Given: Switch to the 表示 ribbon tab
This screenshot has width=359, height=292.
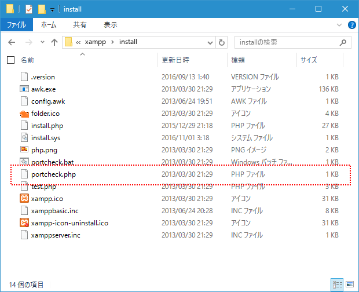Looking at the screenshot, I should [x=111, y=25].
